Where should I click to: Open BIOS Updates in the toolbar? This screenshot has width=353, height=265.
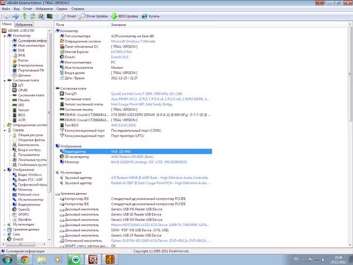(125, 16)
